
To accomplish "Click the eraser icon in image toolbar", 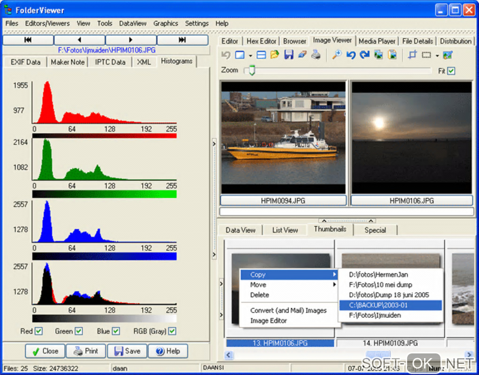I will 302,55.
